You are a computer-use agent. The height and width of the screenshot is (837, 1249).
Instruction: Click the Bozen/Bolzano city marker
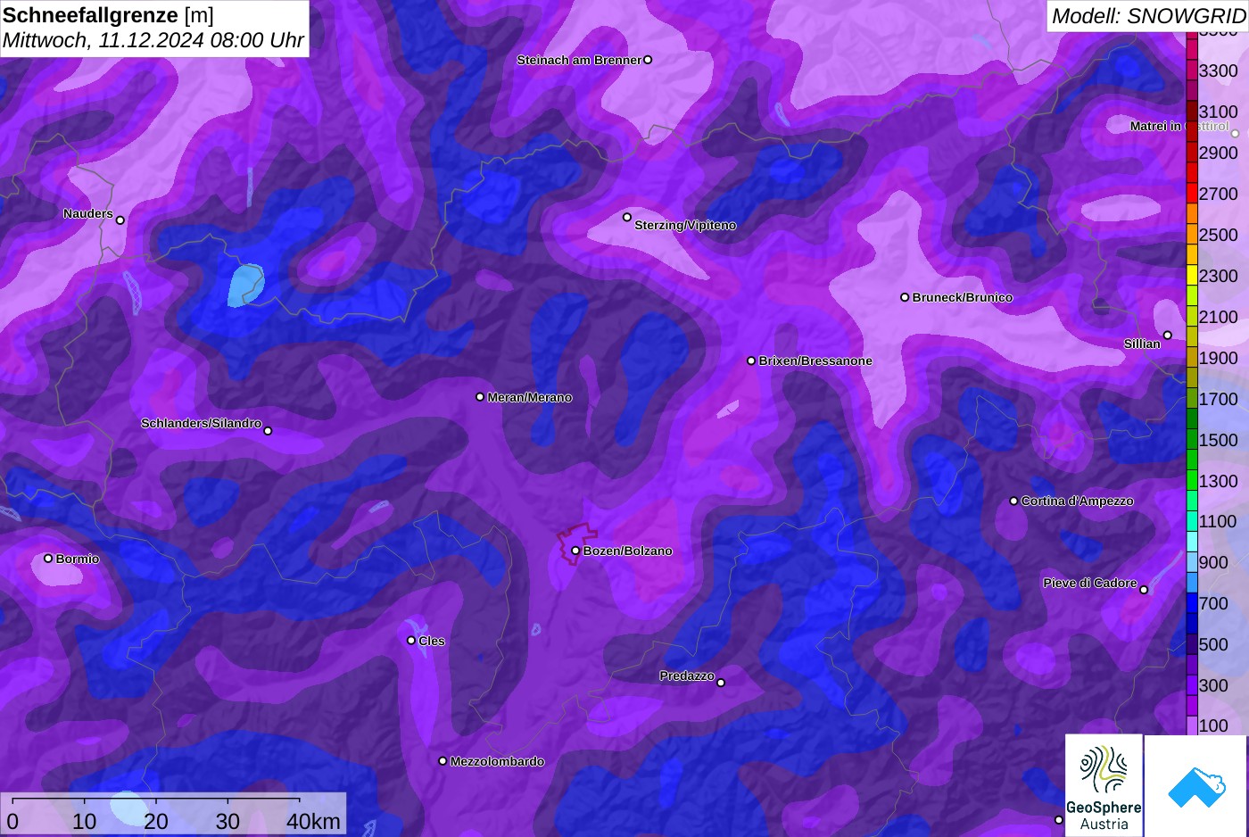click(575, 551)
